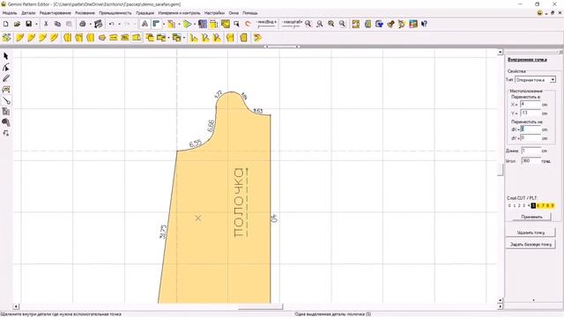
Task: Select the pencil tool in left toolbar
Action: pos(6,78)
